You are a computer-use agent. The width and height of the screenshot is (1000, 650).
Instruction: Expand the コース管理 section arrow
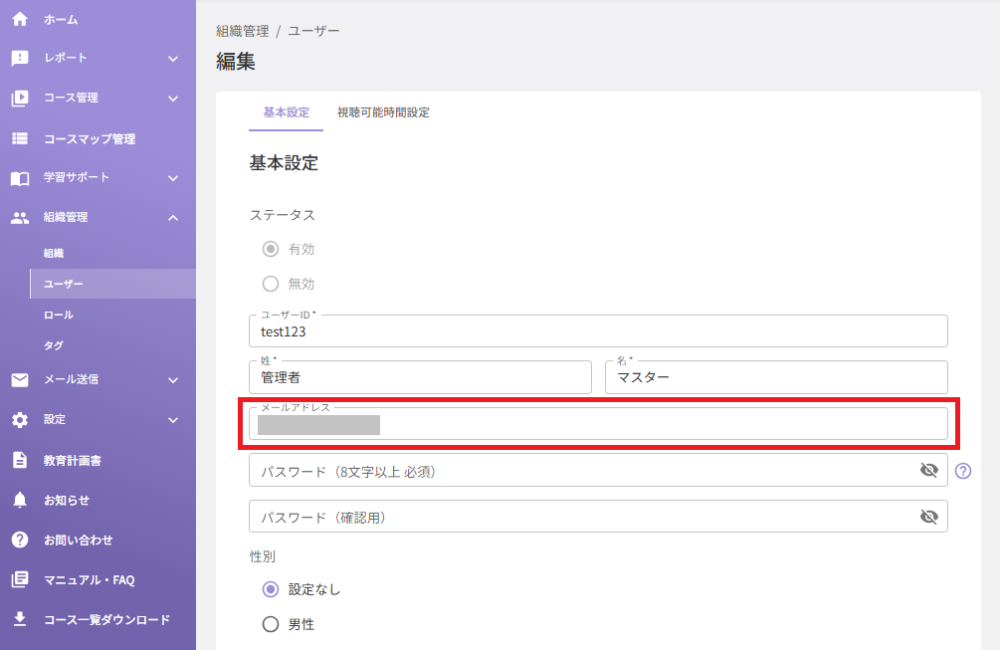pyautogui.click(x=173, y=99)
